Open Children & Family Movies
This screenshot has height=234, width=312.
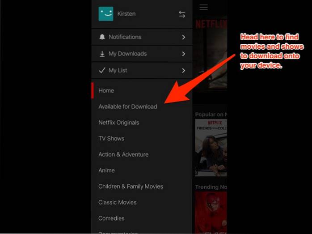(131, 187)
